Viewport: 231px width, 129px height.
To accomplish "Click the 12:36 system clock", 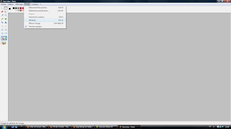I will point(227,127).
